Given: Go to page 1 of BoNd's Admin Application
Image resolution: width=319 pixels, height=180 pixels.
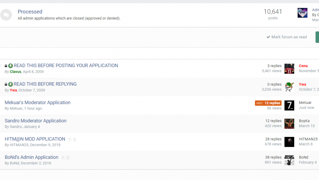Looking at the screenshot, I should pyautogui.click(x=63, y=158).
